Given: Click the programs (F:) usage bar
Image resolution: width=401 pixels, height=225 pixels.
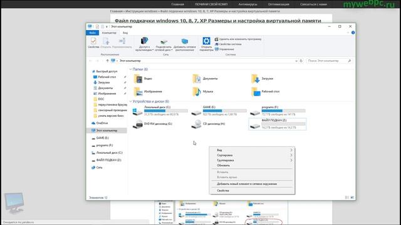Looking at the screenshot, I should tap(283, 111).
